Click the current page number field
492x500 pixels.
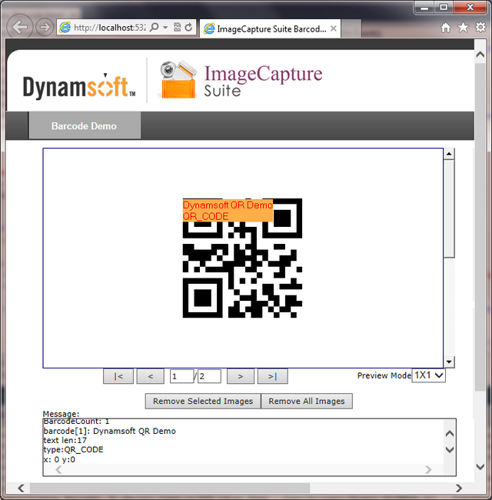click(181, 376)
